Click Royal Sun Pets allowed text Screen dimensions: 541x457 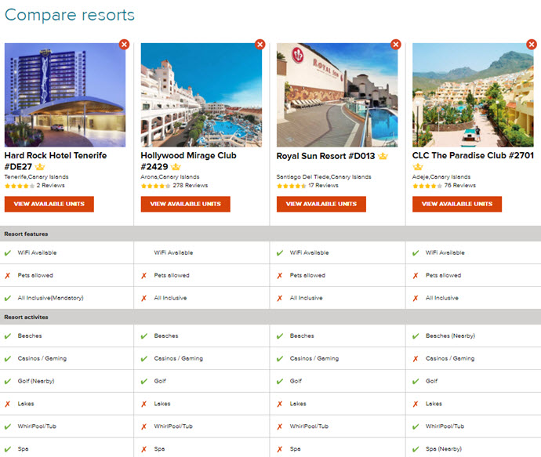[307, 275]
